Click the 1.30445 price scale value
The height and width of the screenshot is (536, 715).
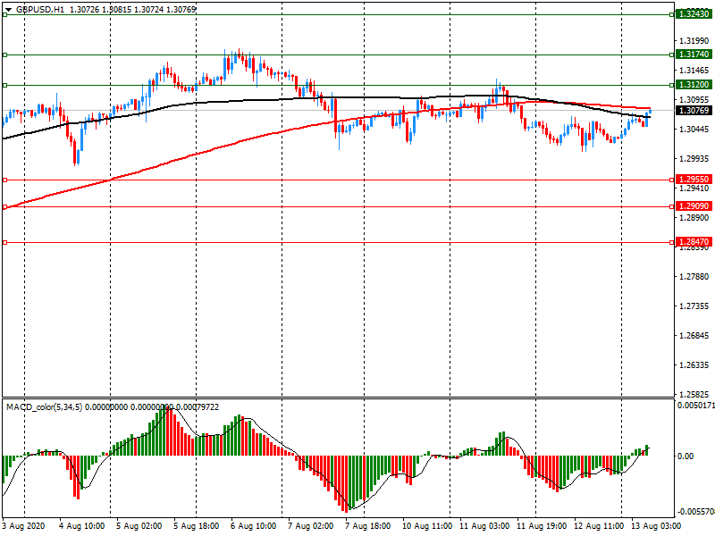click(x=694, y=130)
